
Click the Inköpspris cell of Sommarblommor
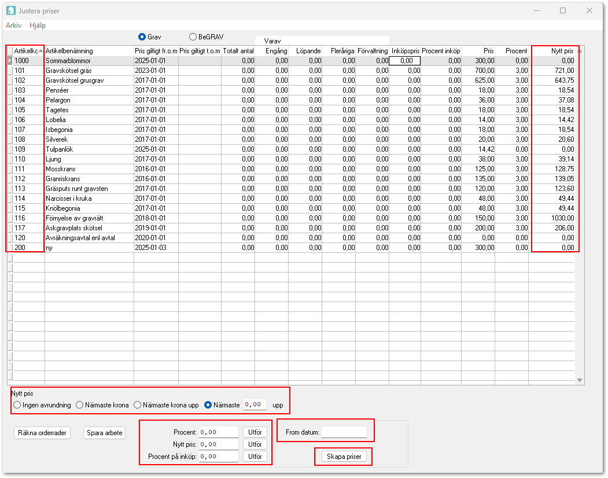click(405, 61)
